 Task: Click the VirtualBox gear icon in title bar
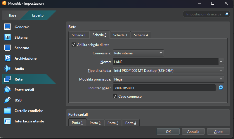4,3
